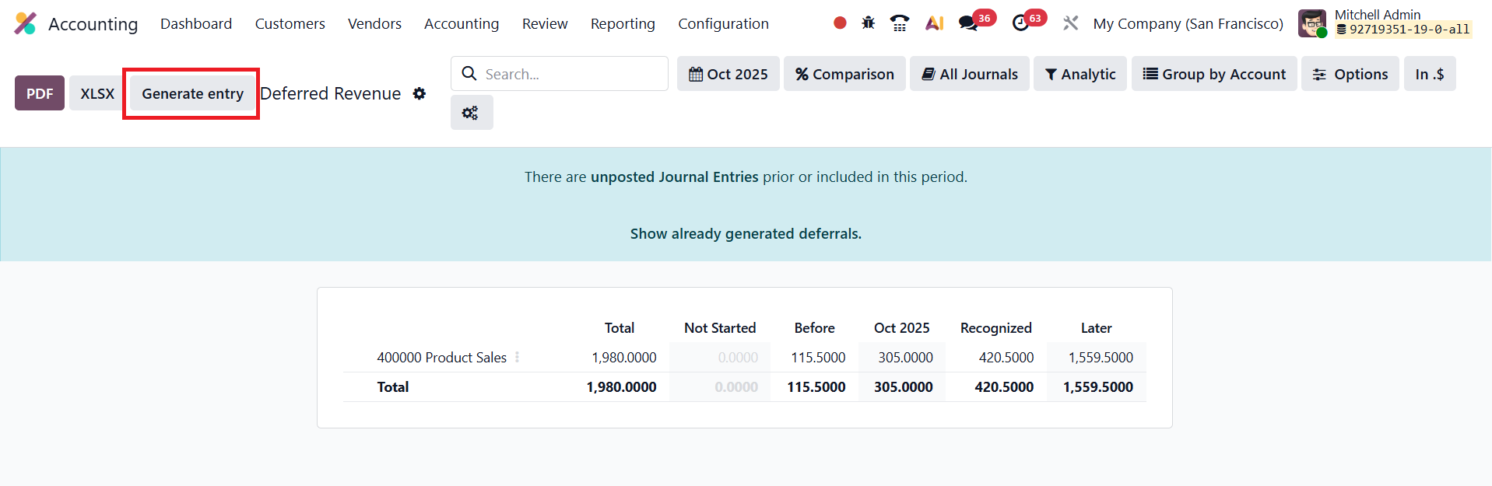Click in the Search input field
This screenshot has width=1492, height=486.
572,74
